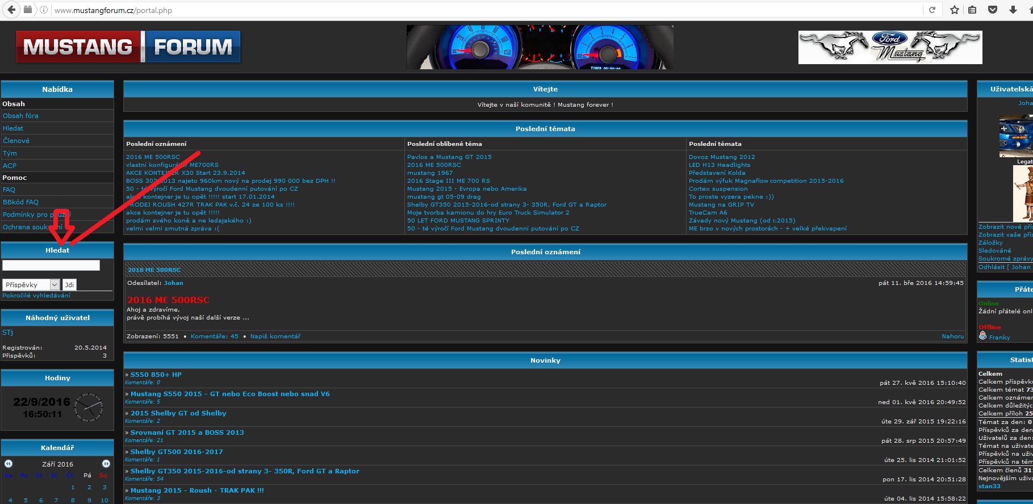
Task: Open the downloads arrow icon
Action: [x=1013, y=10]
